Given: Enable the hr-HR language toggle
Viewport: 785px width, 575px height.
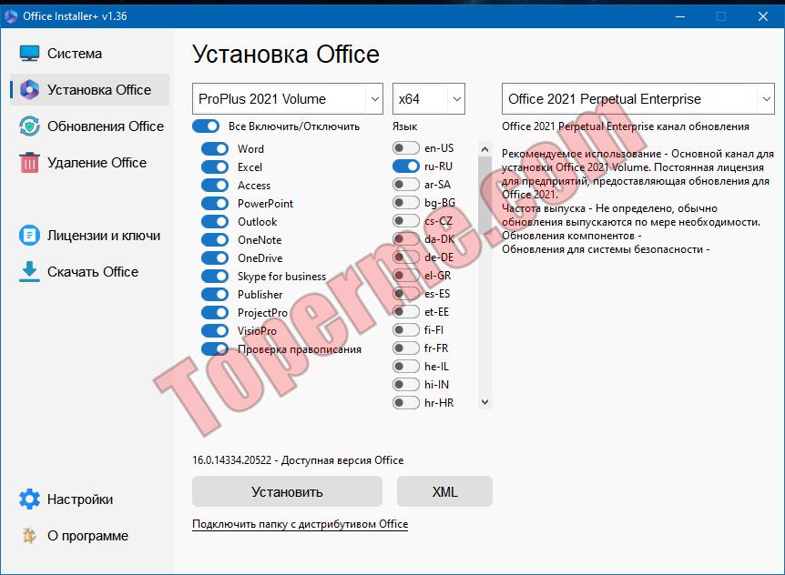Looking at the screenshot, I should (x=406, y=402).
